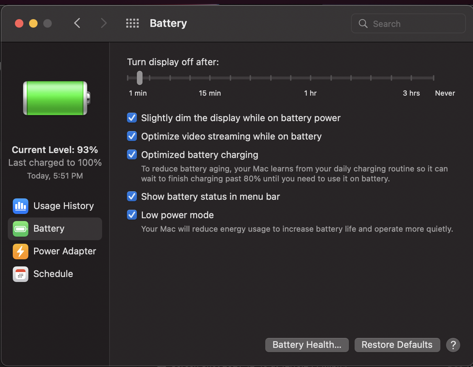
Task: Show all preferences grid icon
Action: 133,23
